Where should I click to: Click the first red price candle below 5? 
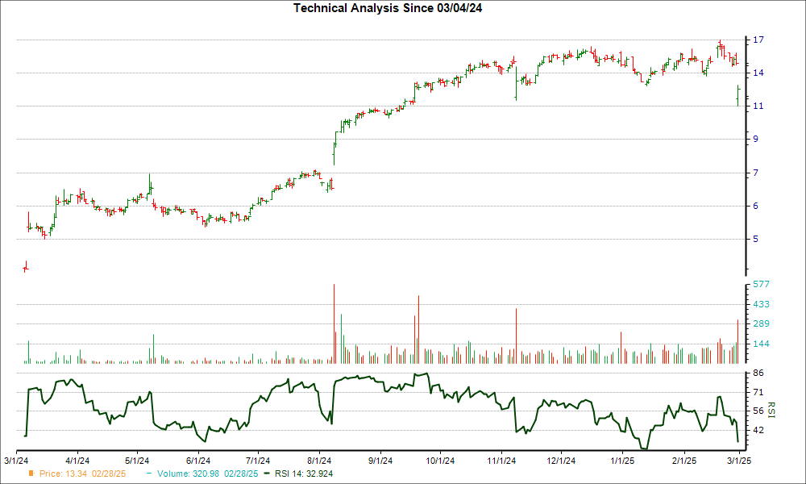[x=25, y=267]
